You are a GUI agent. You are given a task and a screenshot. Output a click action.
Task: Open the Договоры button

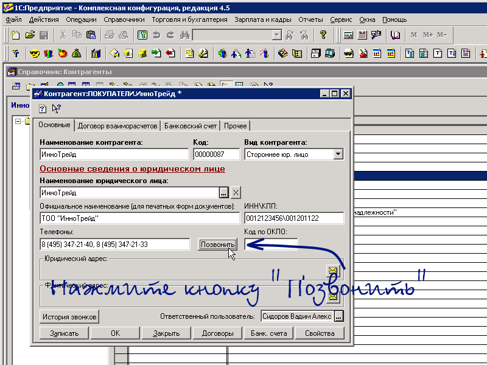point(217,333)
